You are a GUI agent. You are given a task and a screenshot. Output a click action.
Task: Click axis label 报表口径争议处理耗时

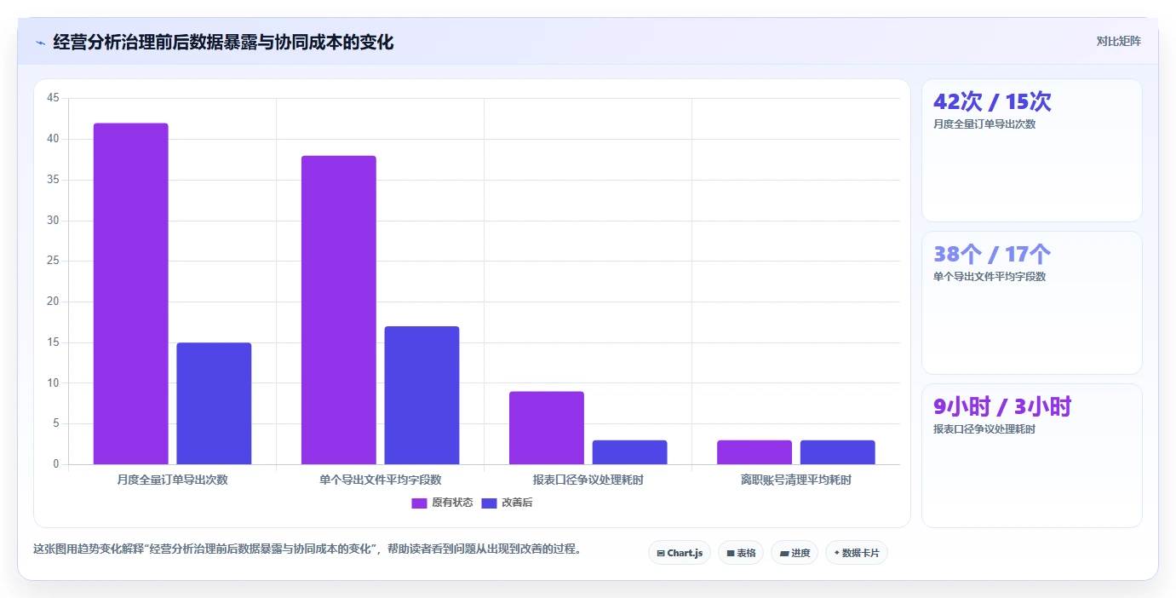tap(588, 480)
